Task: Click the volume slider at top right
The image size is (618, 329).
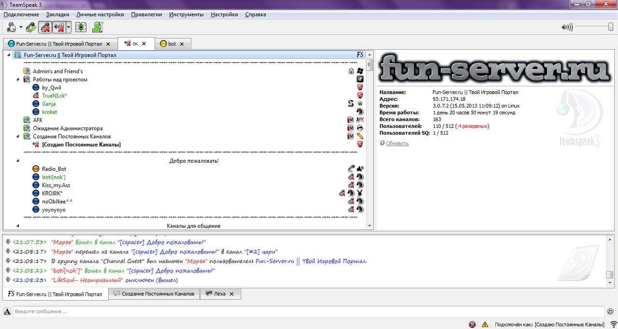Action: click(594, 27)
